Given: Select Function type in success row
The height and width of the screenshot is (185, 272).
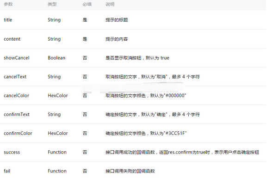Looking at the screenshot, I should pyautogui.click(x=57, y=152).
